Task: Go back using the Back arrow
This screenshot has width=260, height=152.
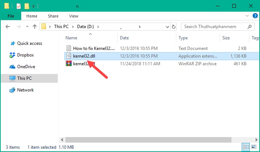Action: pos(8,27)
